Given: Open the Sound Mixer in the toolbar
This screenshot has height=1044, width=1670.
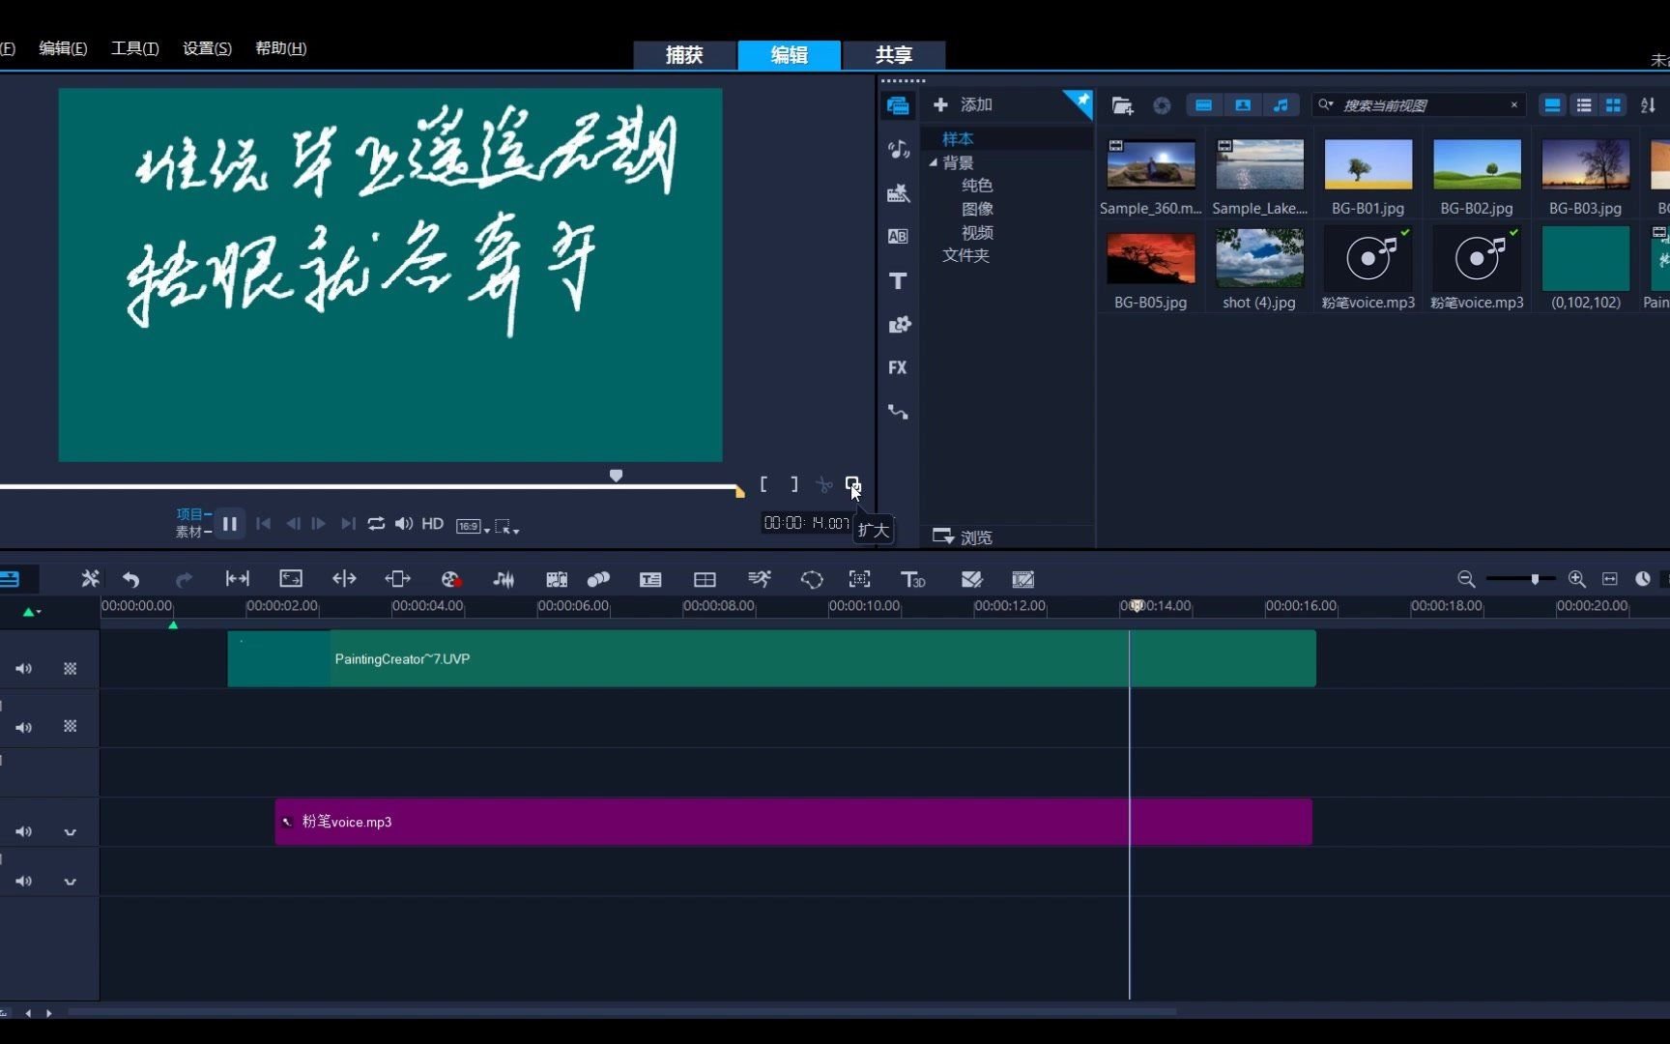Looking at the screenshot, I should pos(504,579).
